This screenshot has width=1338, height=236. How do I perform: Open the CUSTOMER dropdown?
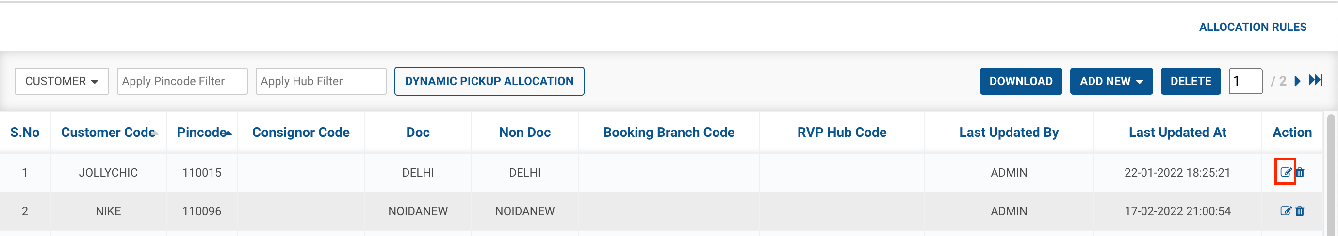click(61, 81)
